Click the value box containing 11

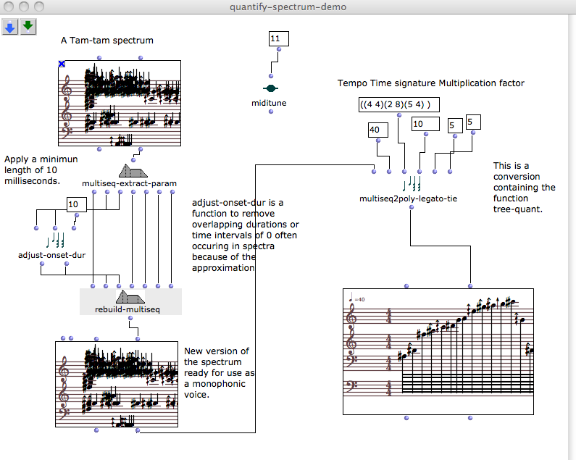pos(278,39)
